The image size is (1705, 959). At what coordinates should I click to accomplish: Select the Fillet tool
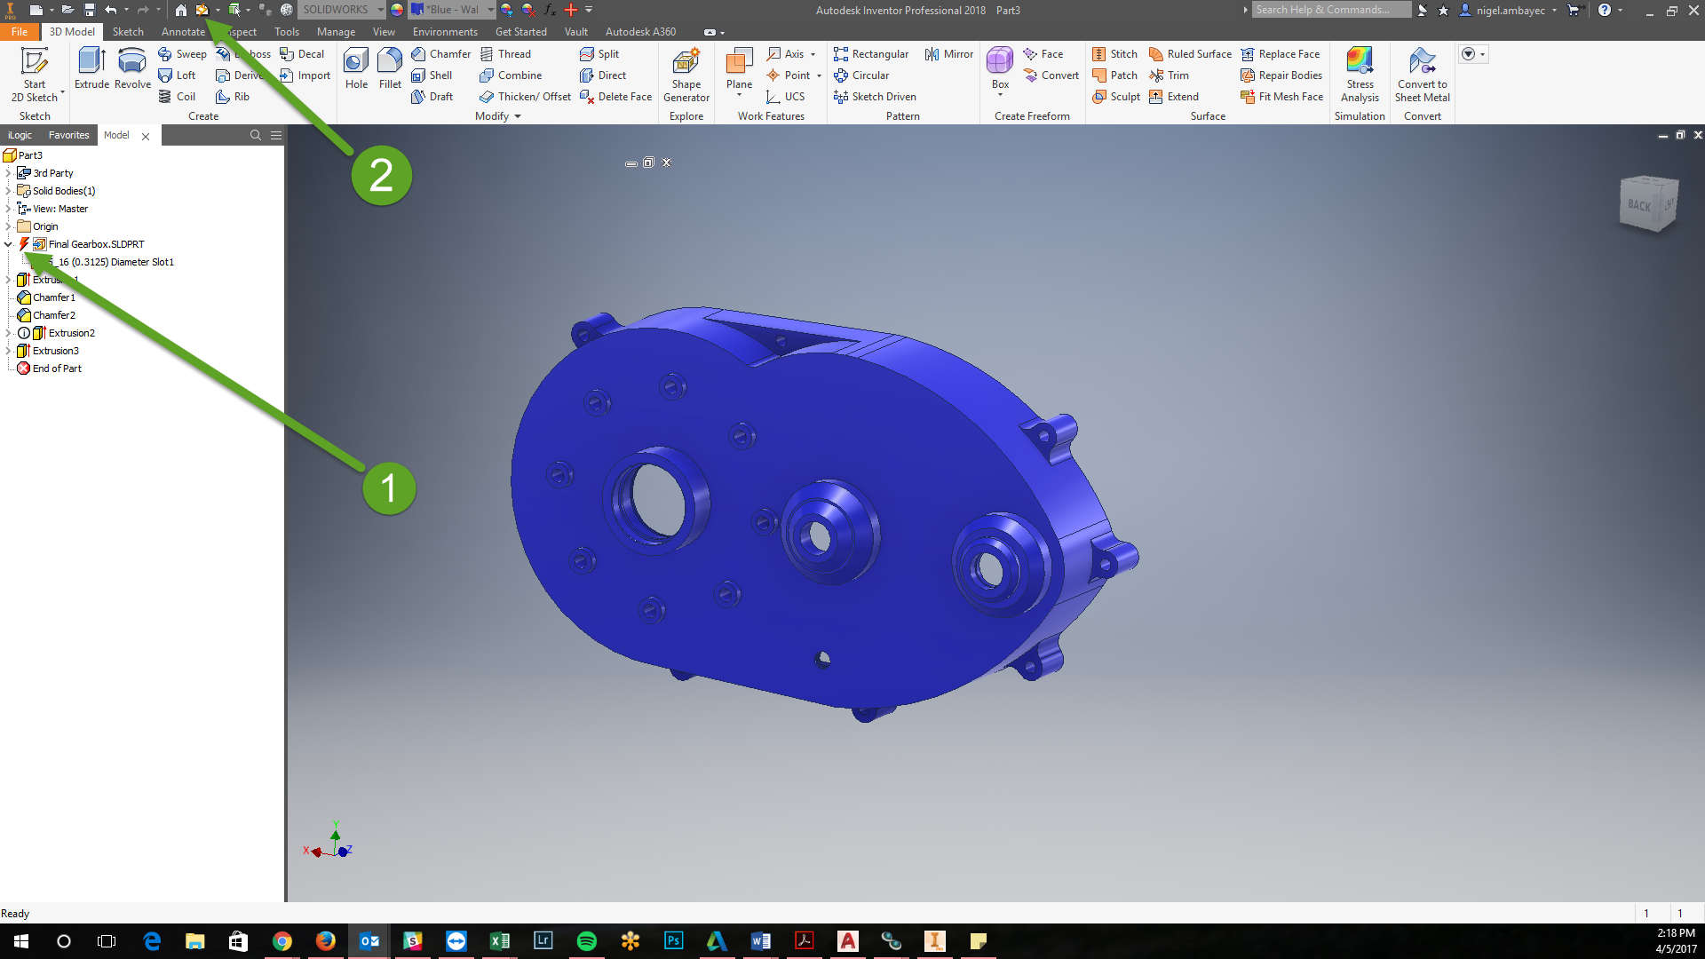[x=390, y=71]
